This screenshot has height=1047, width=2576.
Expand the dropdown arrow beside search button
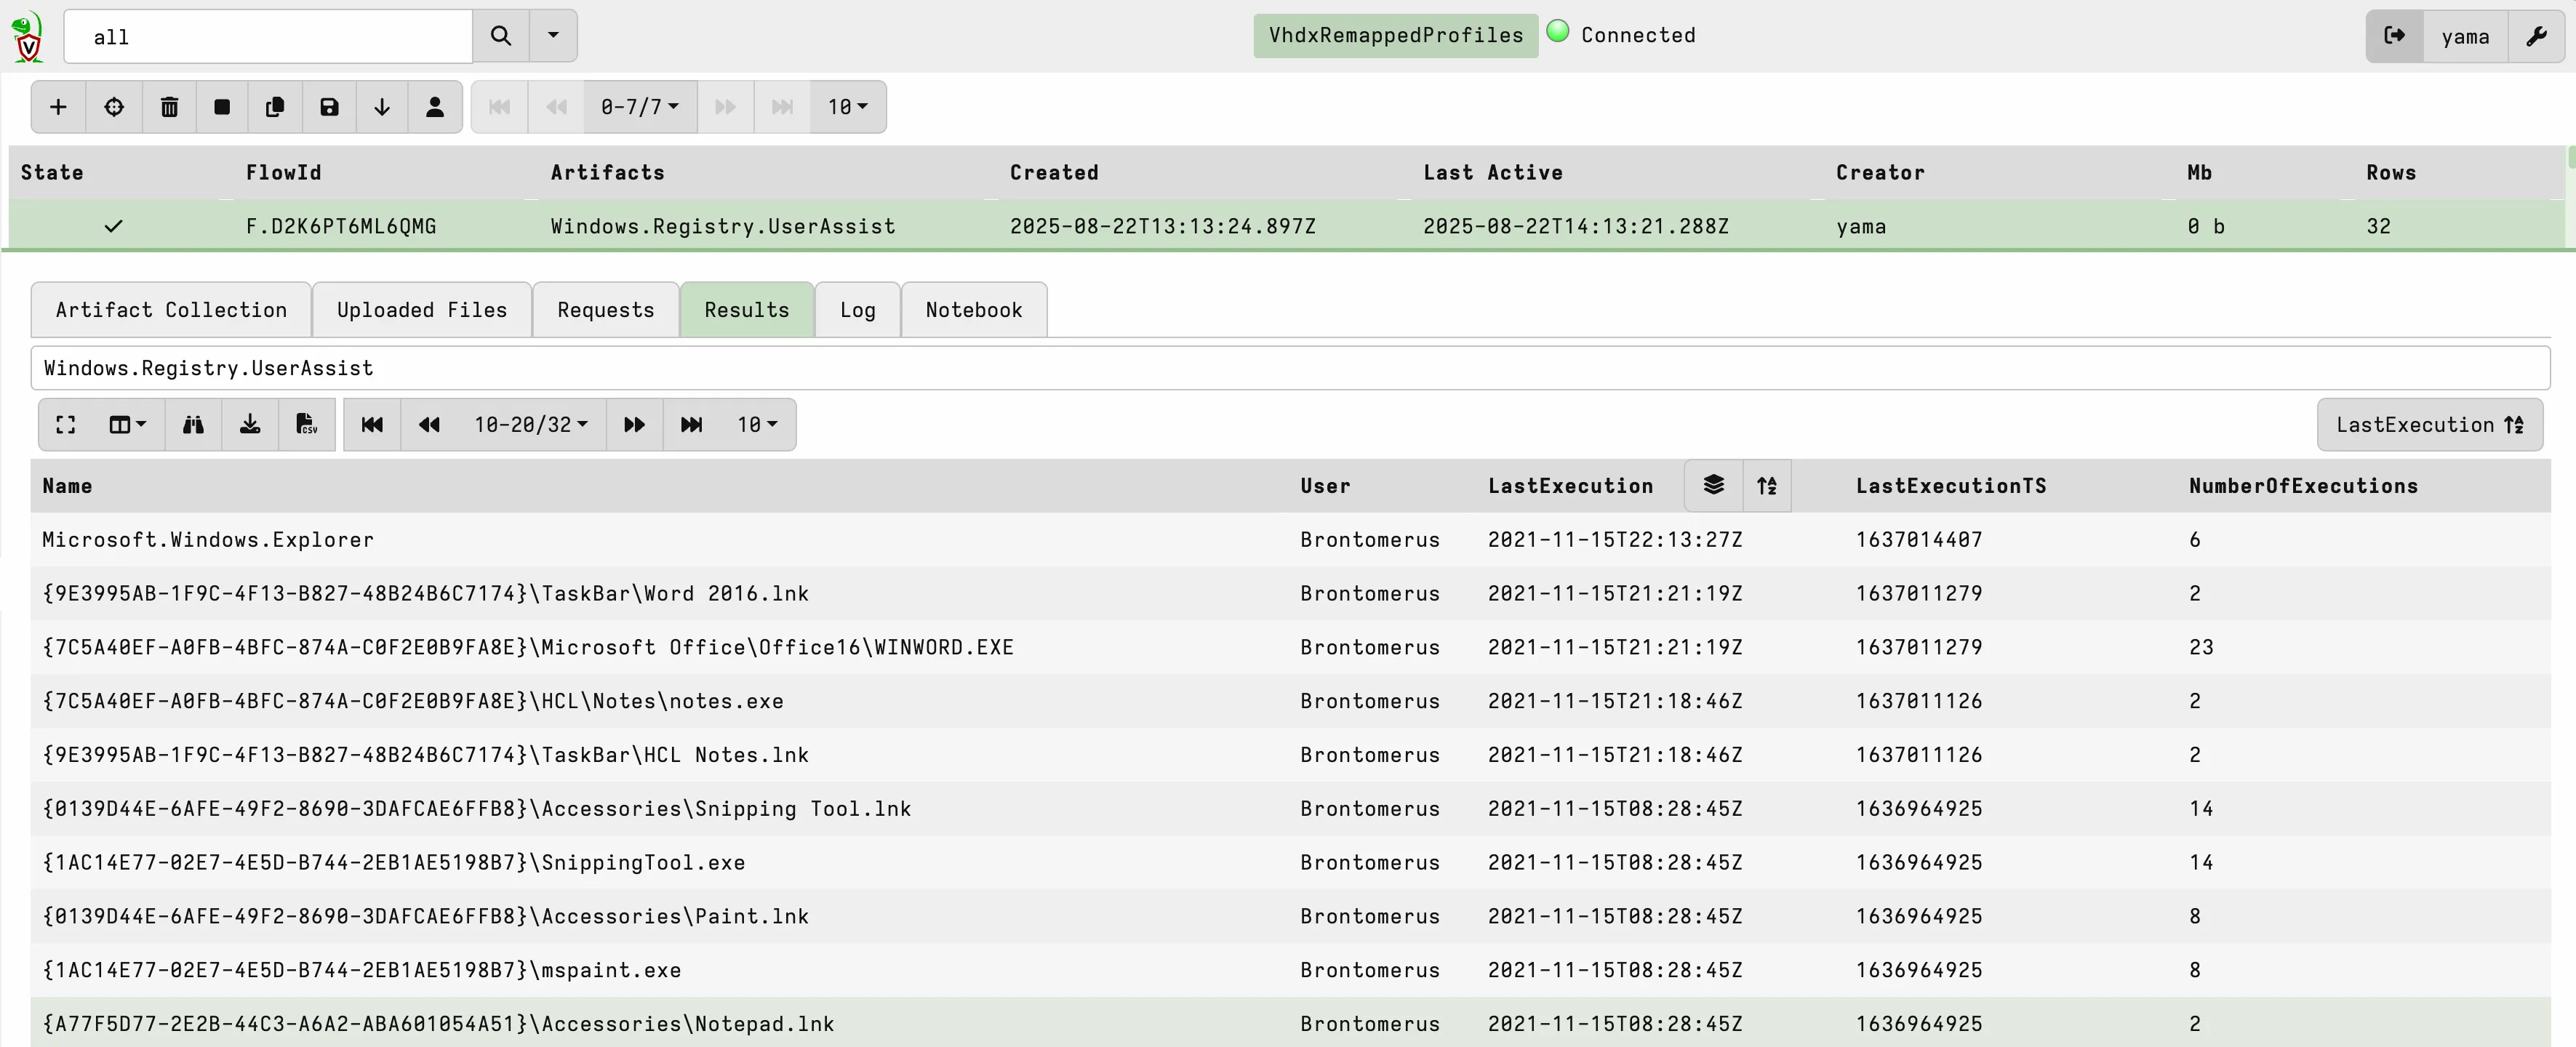[553, 36]
